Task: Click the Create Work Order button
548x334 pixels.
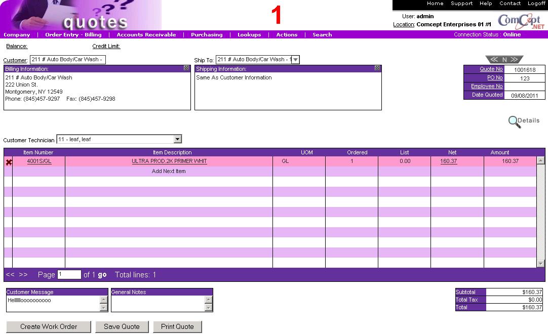Action: pos(49,327)
